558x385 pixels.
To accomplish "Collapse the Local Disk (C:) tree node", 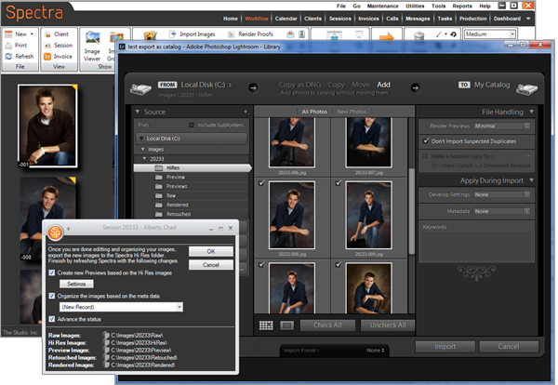I will pos(141,139).
